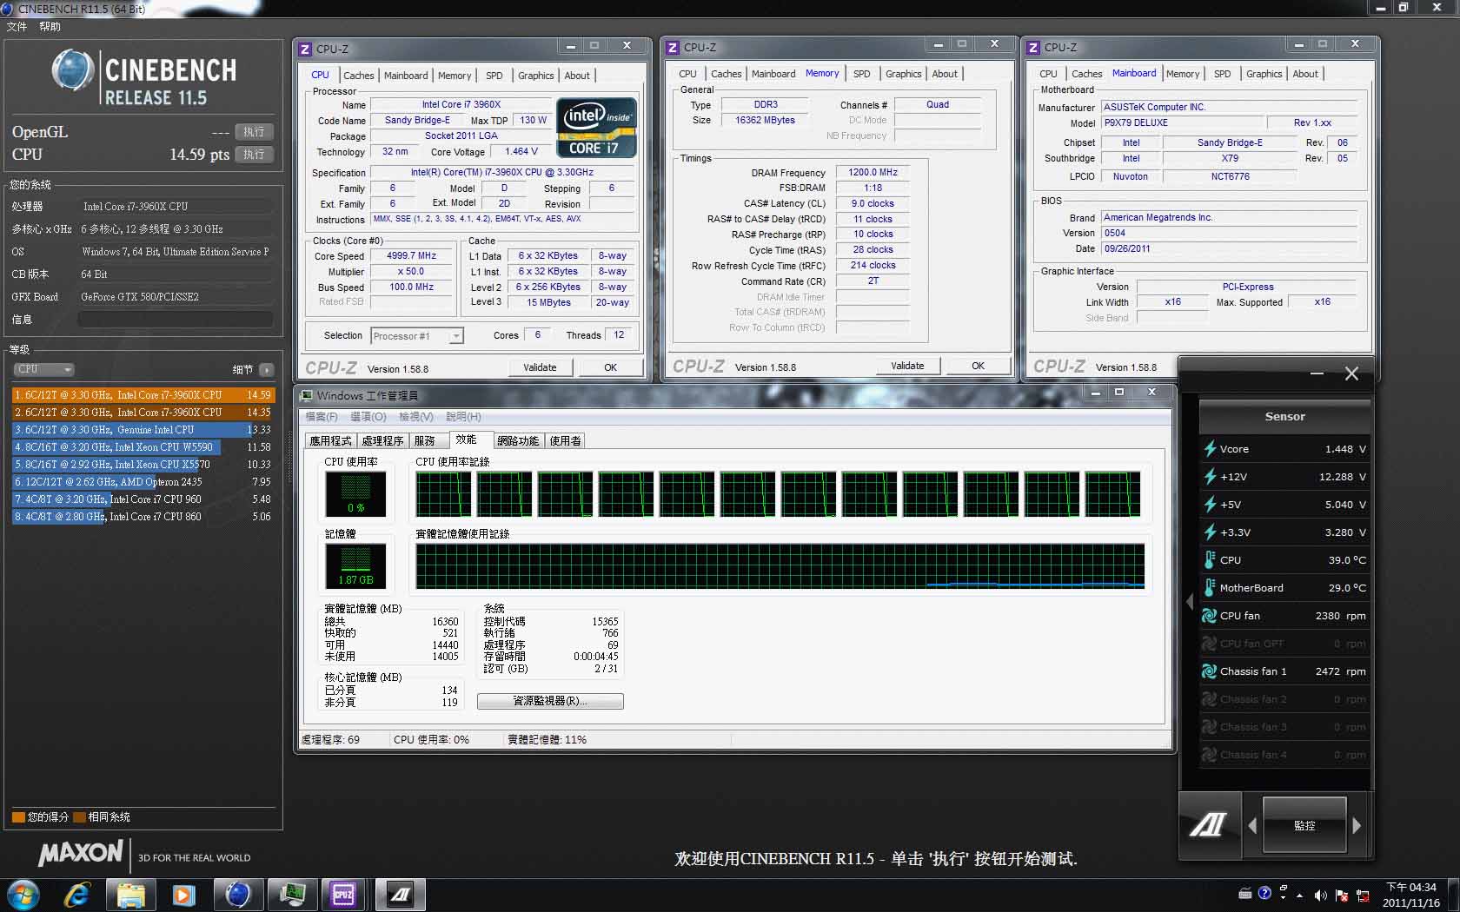
Task: Click Core Speed value 4999.7 MHz
Action: click(412, 256)
